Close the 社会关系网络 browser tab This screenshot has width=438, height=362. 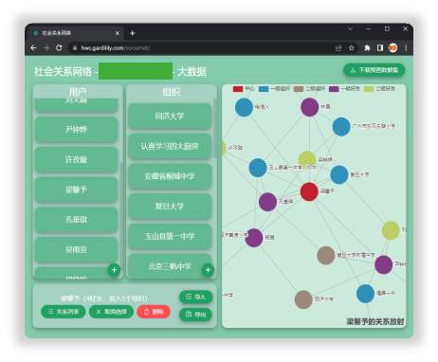tap(118, 33)
